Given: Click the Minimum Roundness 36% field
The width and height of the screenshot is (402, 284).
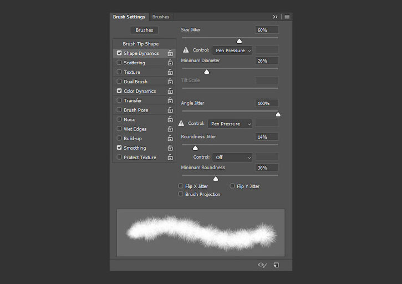Looking at the screenshot, I should [267, 168].
